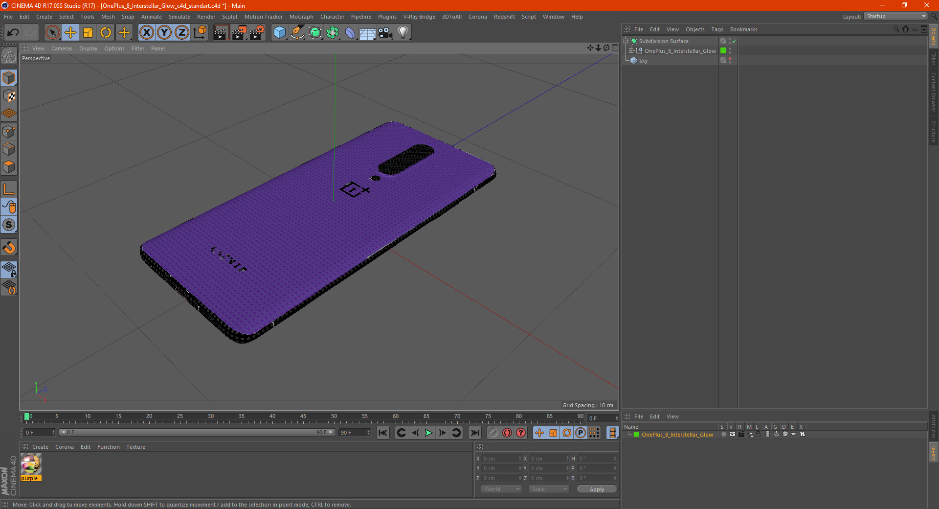Switch to Texture mode in left palette
This screenshot has height=509, width=939.
[x=9, y=96]
